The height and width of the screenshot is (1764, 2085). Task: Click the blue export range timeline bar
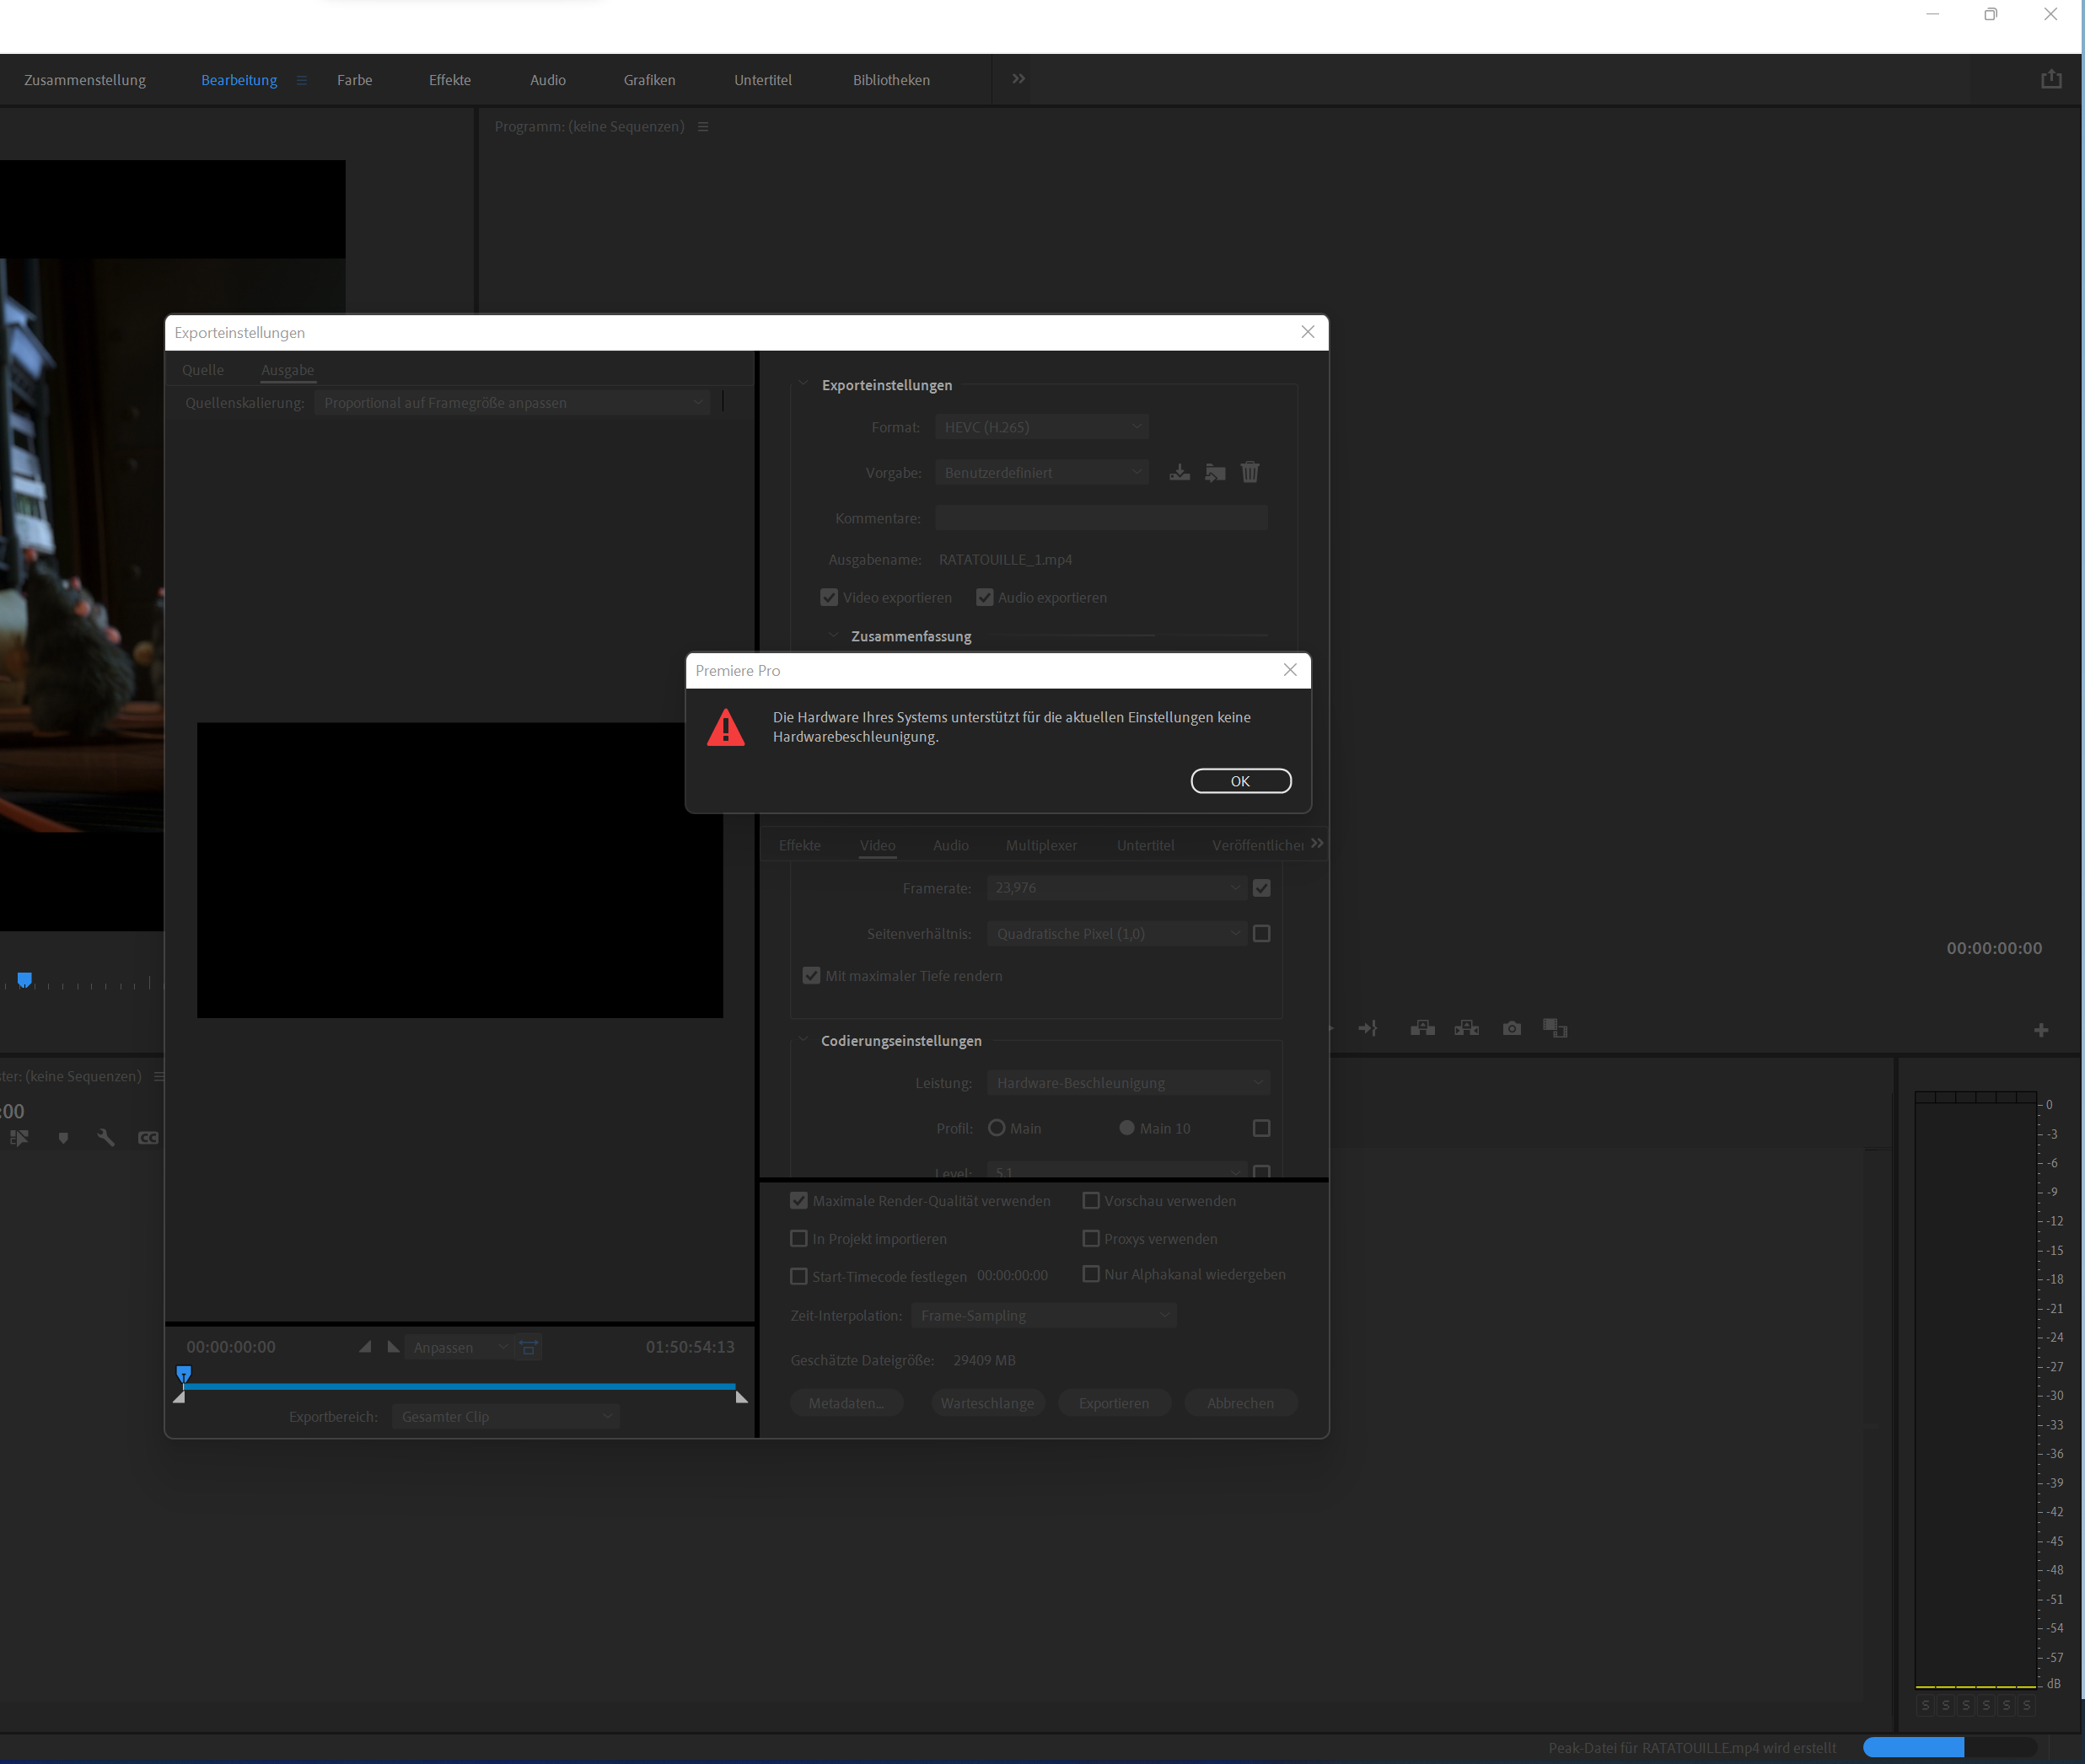(460, 1387)
